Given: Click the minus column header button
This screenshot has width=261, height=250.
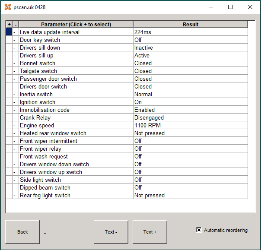Looking at the screenshot, I should 16,25.
